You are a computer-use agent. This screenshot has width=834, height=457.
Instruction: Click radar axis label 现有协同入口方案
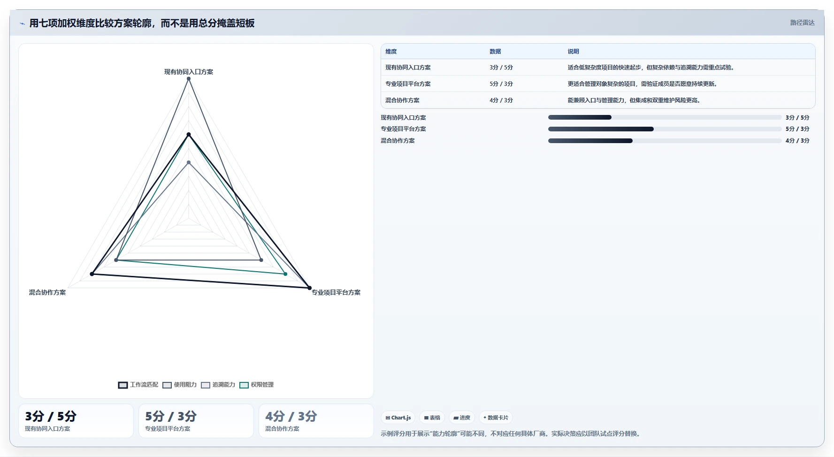point(189,72)
